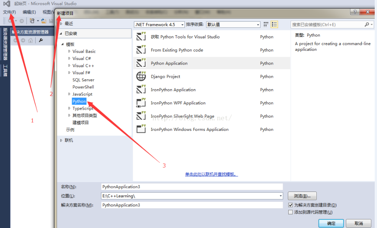Click the New Project toolbar icon
Screen dimensions: 377x228
coord(32,21)
